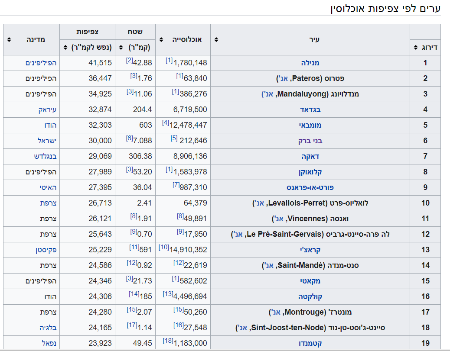
Task: Open the קראצ'י city link
Action: (310, 250)
